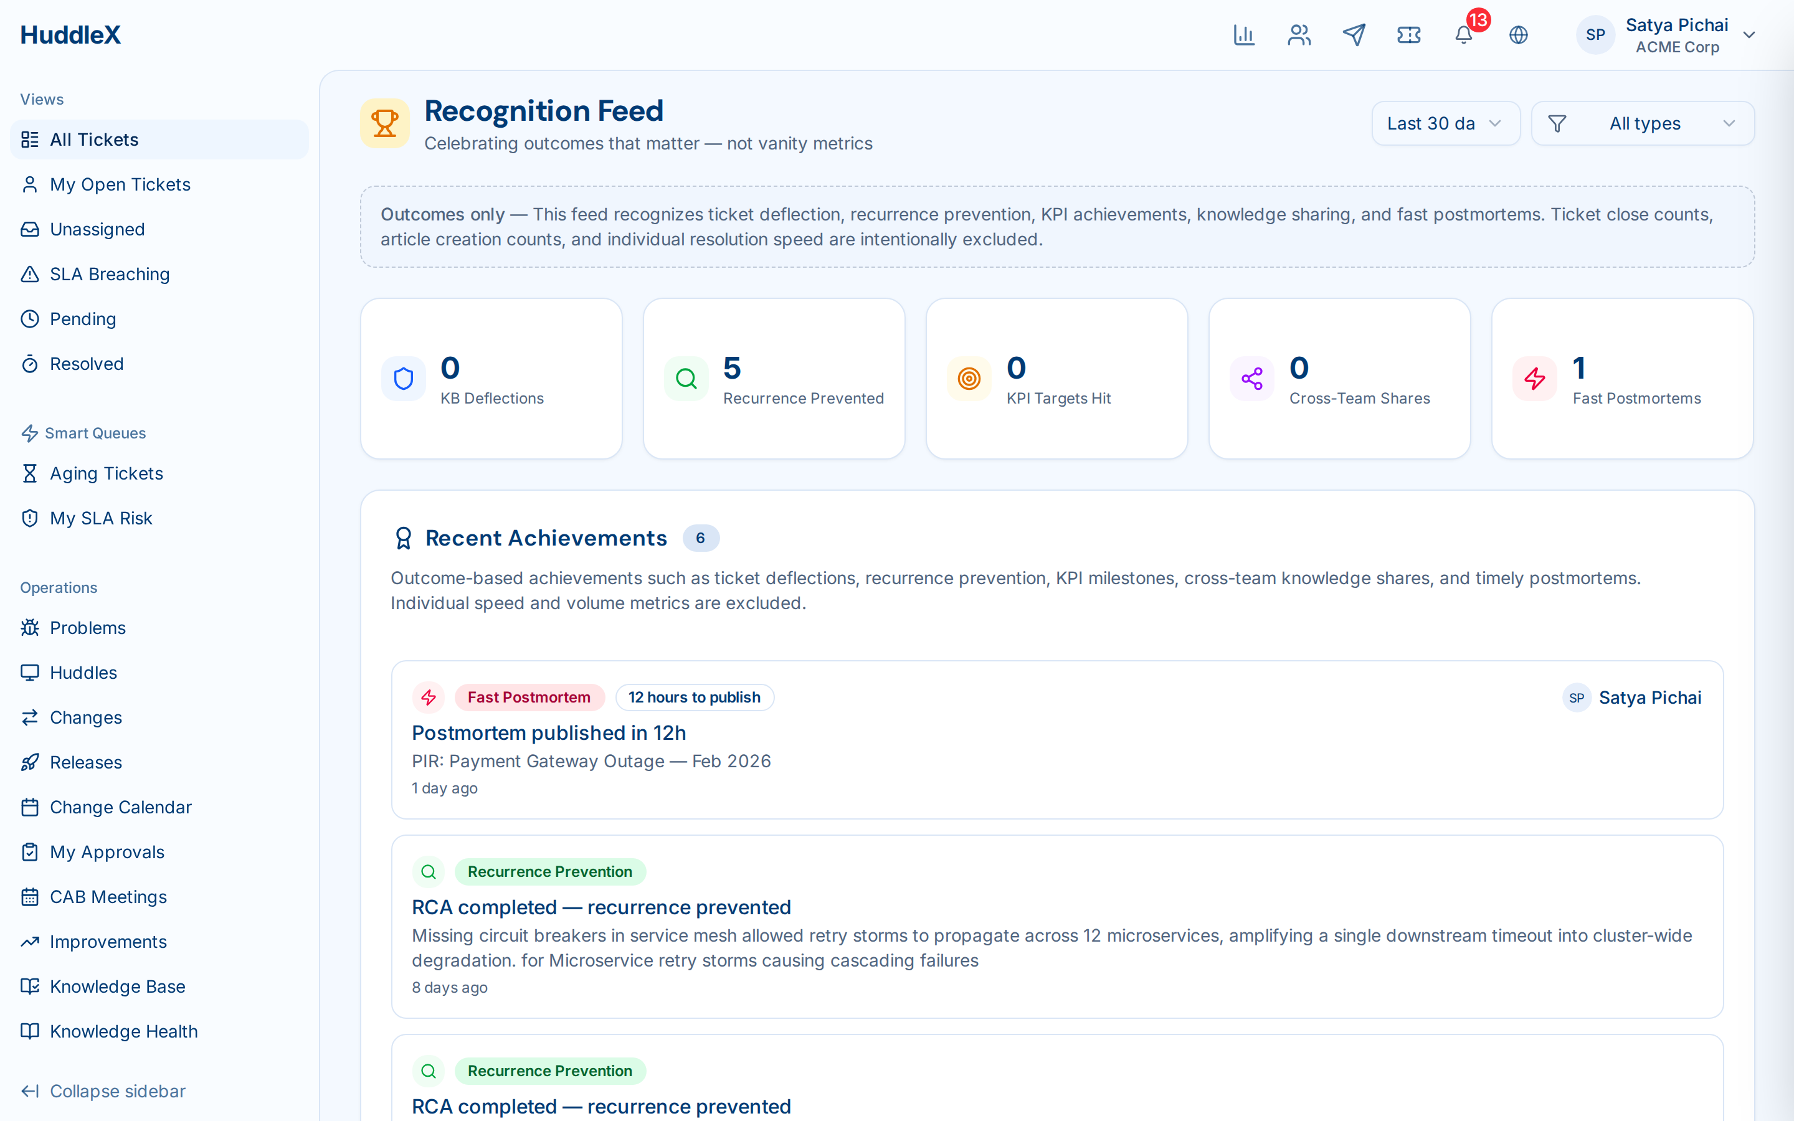The height and width of the screenshot is (1121, 1794).
Task: Click the Releases rocket icon
Action: point(30,762)
